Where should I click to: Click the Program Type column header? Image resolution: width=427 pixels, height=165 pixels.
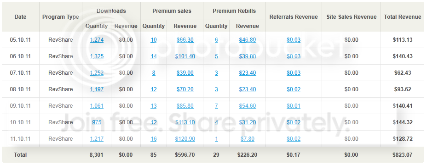click(60, 17)
